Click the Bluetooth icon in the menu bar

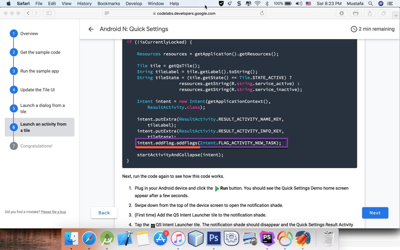(x=267, y=3)
